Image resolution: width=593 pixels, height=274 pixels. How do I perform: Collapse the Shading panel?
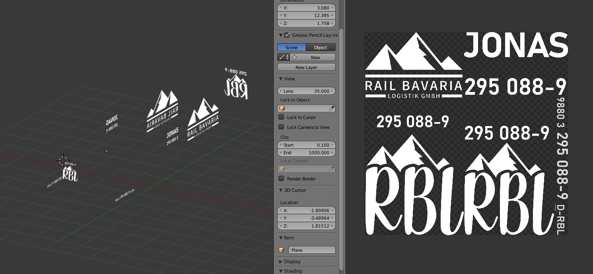point(281,271)
